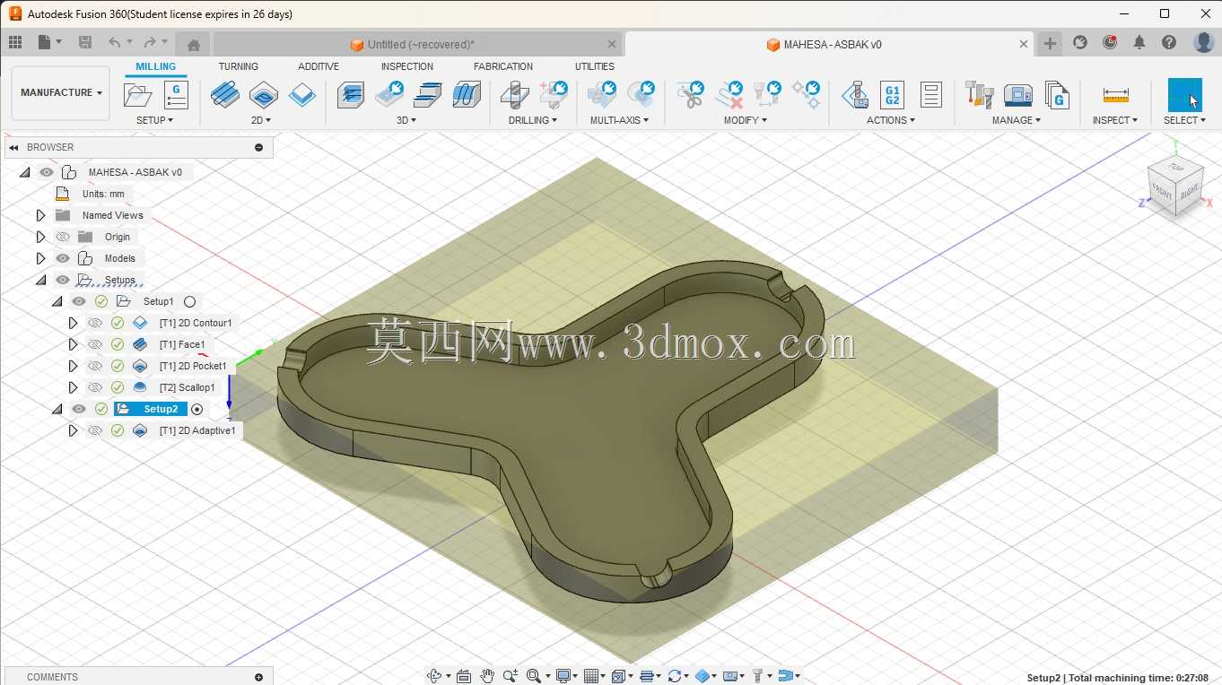1222x685 pixels.
Task: Click the New Setup folder icon
Action: coord(137,94)
